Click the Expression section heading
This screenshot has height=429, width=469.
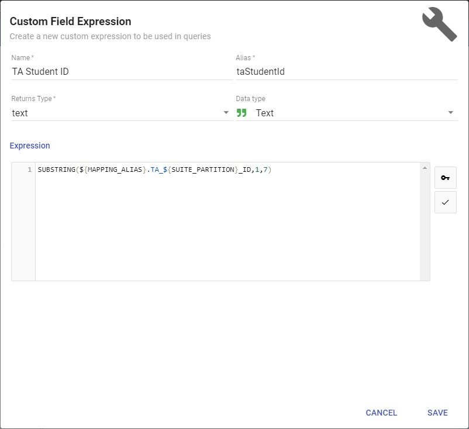tap(30, 146)
